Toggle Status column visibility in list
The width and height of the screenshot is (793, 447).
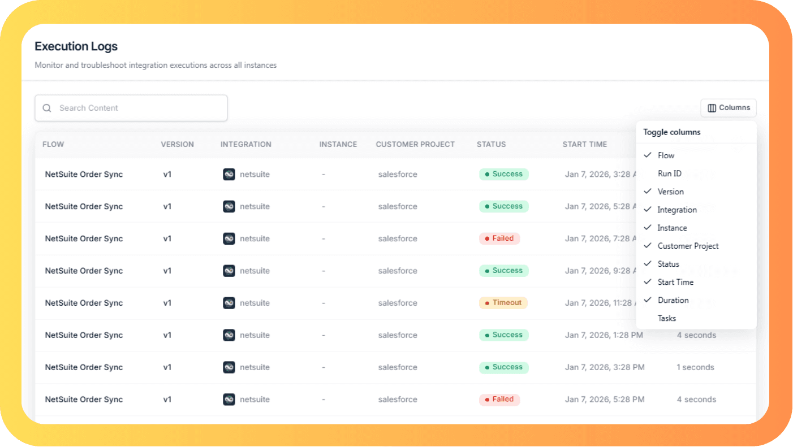tap(696, 264)
